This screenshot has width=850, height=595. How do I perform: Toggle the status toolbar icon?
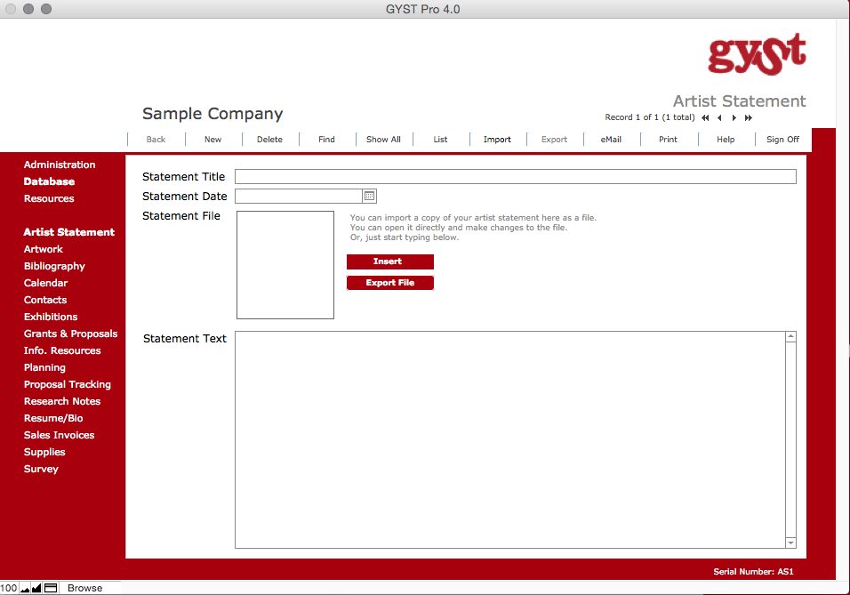[51, 589]
